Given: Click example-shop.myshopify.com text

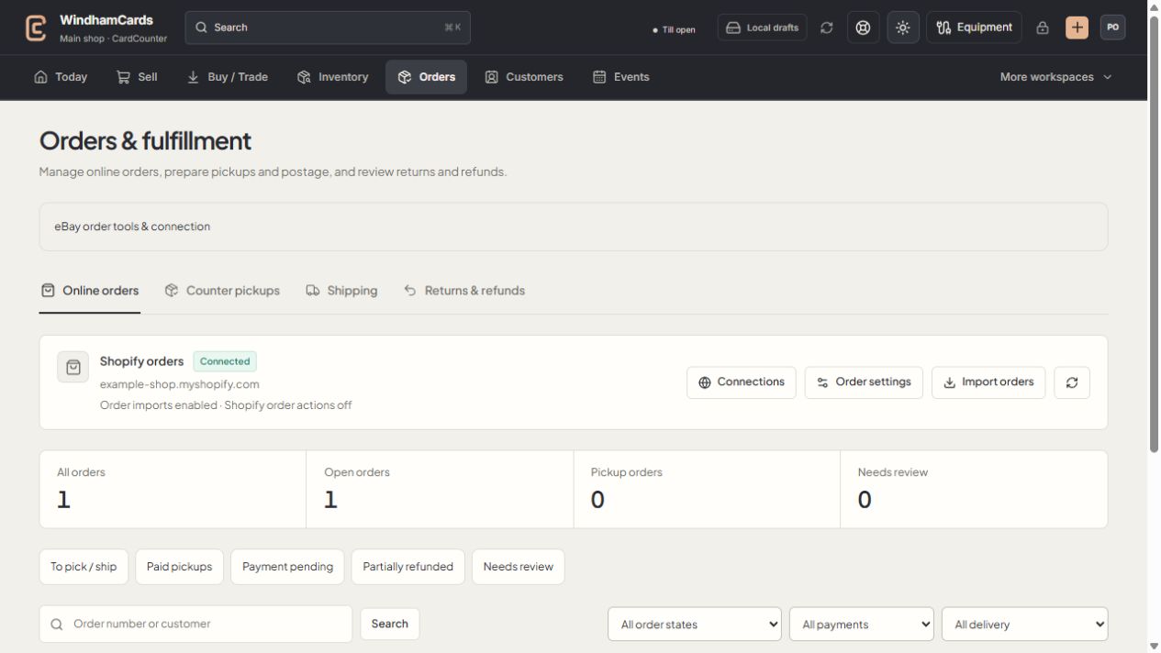Looking at the screenshot, I should coord(180,384).
